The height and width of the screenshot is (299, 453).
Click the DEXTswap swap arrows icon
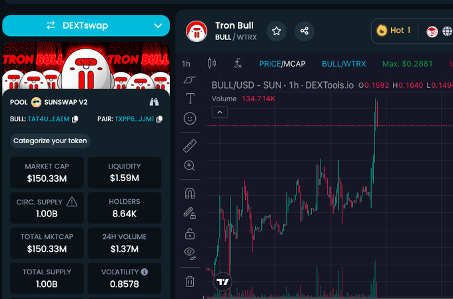click(x=51, y=25)
